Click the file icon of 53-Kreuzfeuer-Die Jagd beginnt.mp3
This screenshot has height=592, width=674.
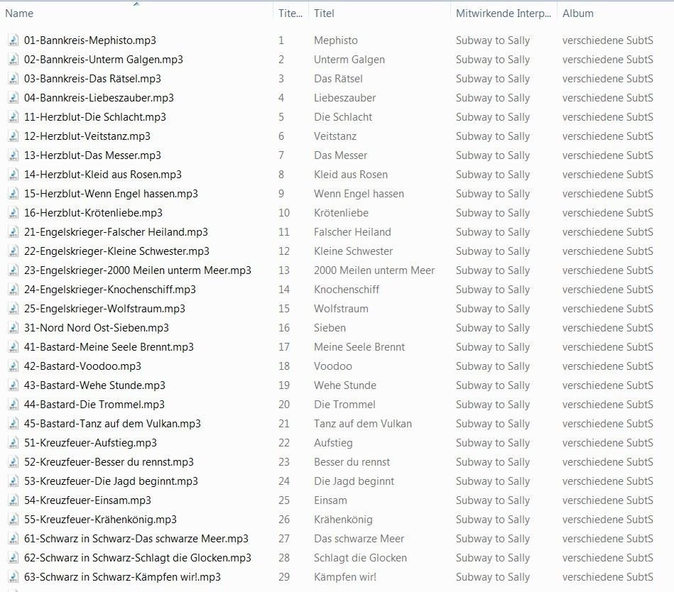(x=13, y=481)
